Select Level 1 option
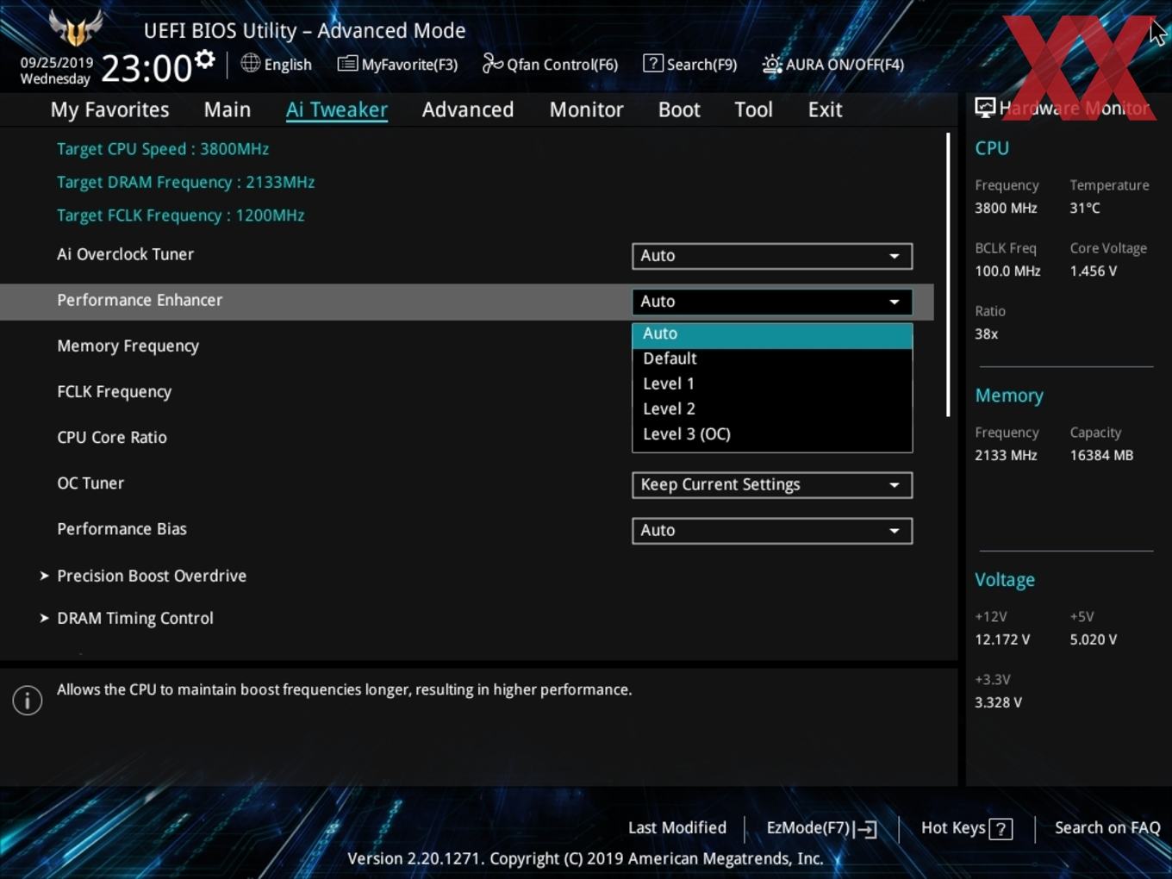Viewport: 1172px width, 879px height. (x=772, y=383)
